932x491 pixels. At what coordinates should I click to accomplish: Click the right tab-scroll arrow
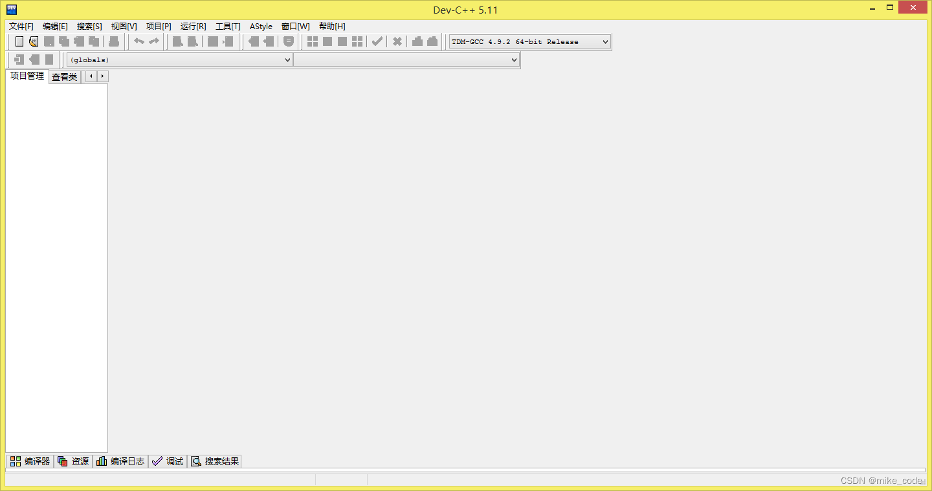click(103, 76)
